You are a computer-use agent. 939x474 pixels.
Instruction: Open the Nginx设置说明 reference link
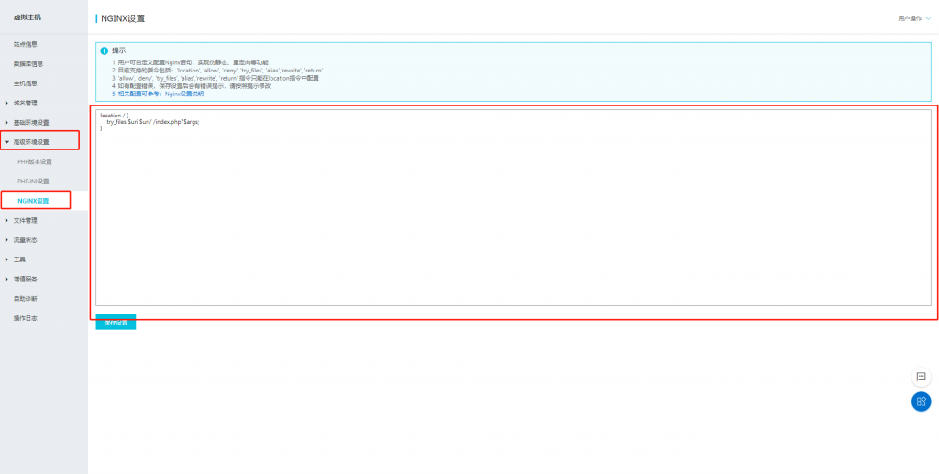point(184,94)
